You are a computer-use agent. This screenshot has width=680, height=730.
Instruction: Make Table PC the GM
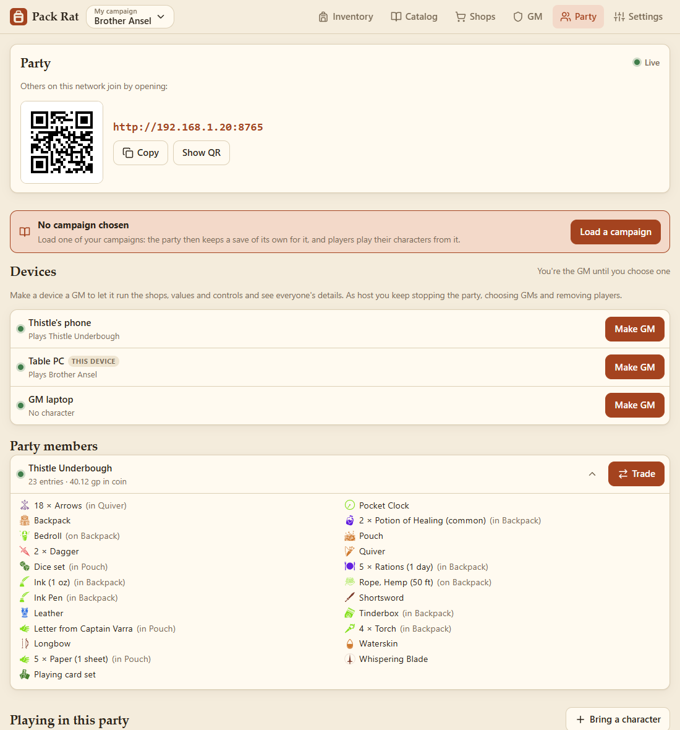pyautogui.click(x=634, y=367)
